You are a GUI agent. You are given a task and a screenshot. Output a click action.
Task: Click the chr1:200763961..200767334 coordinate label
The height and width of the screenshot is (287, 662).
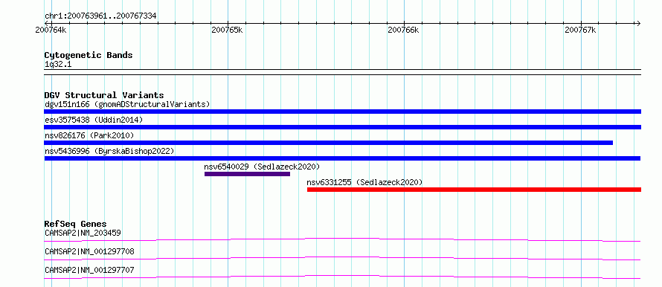pyautogui.click(x=100, y=16)
